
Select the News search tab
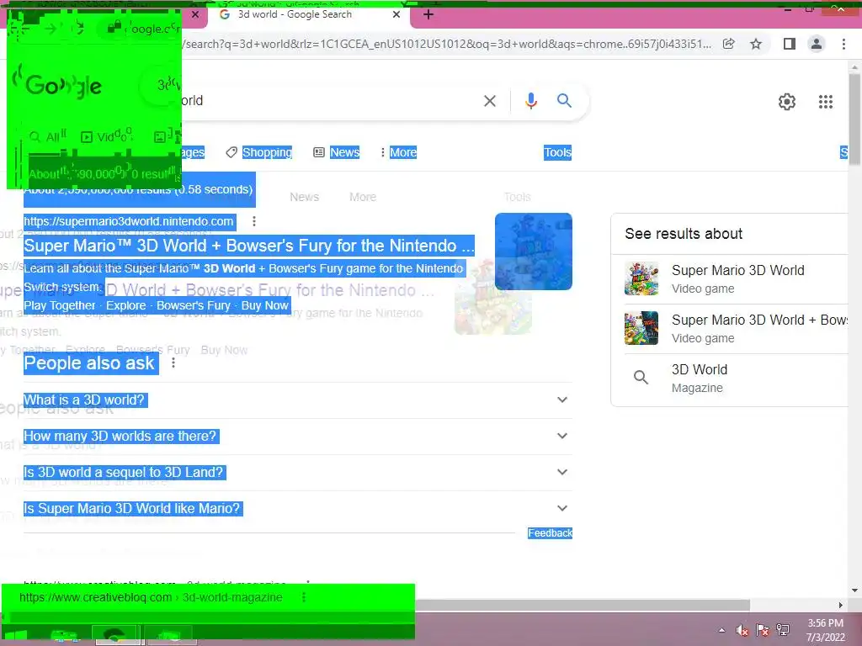(337, 153)
